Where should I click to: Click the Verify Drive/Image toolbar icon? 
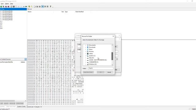tap(24, 6)
